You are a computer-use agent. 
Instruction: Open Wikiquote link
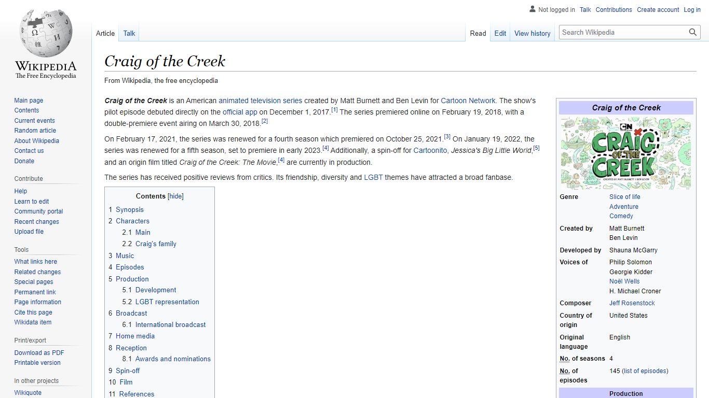point(28,393)
